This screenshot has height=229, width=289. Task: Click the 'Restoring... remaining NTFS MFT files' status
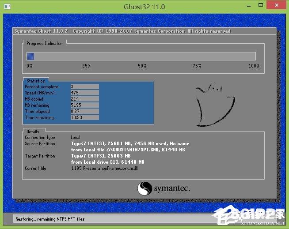[50, 219]
